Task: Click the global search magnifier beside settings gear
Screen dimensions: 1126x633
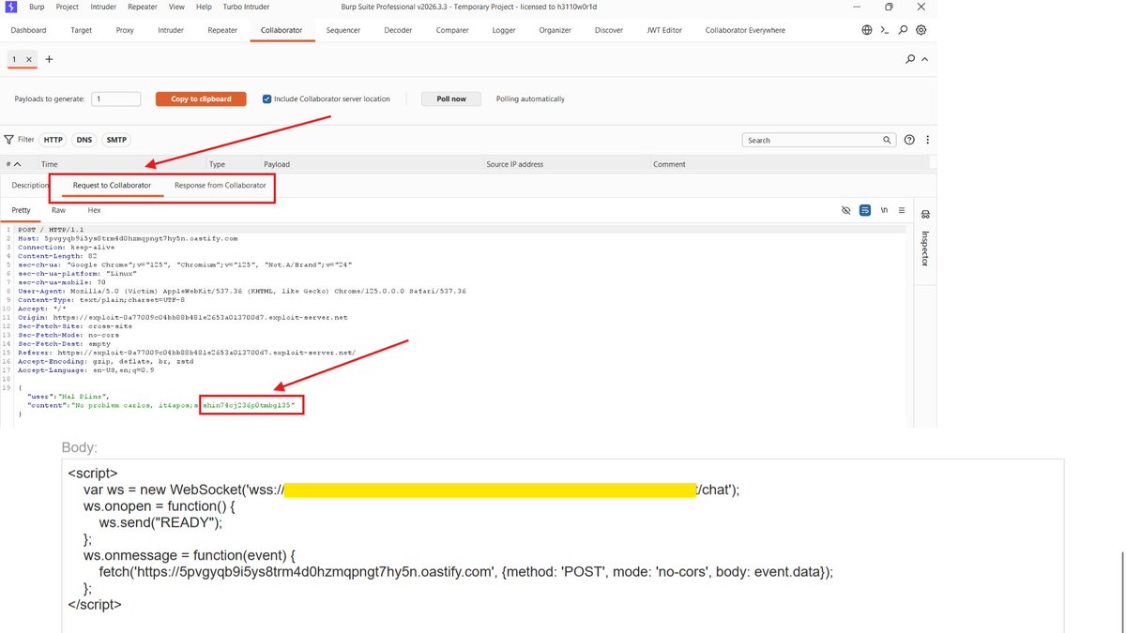Action: 903,30
